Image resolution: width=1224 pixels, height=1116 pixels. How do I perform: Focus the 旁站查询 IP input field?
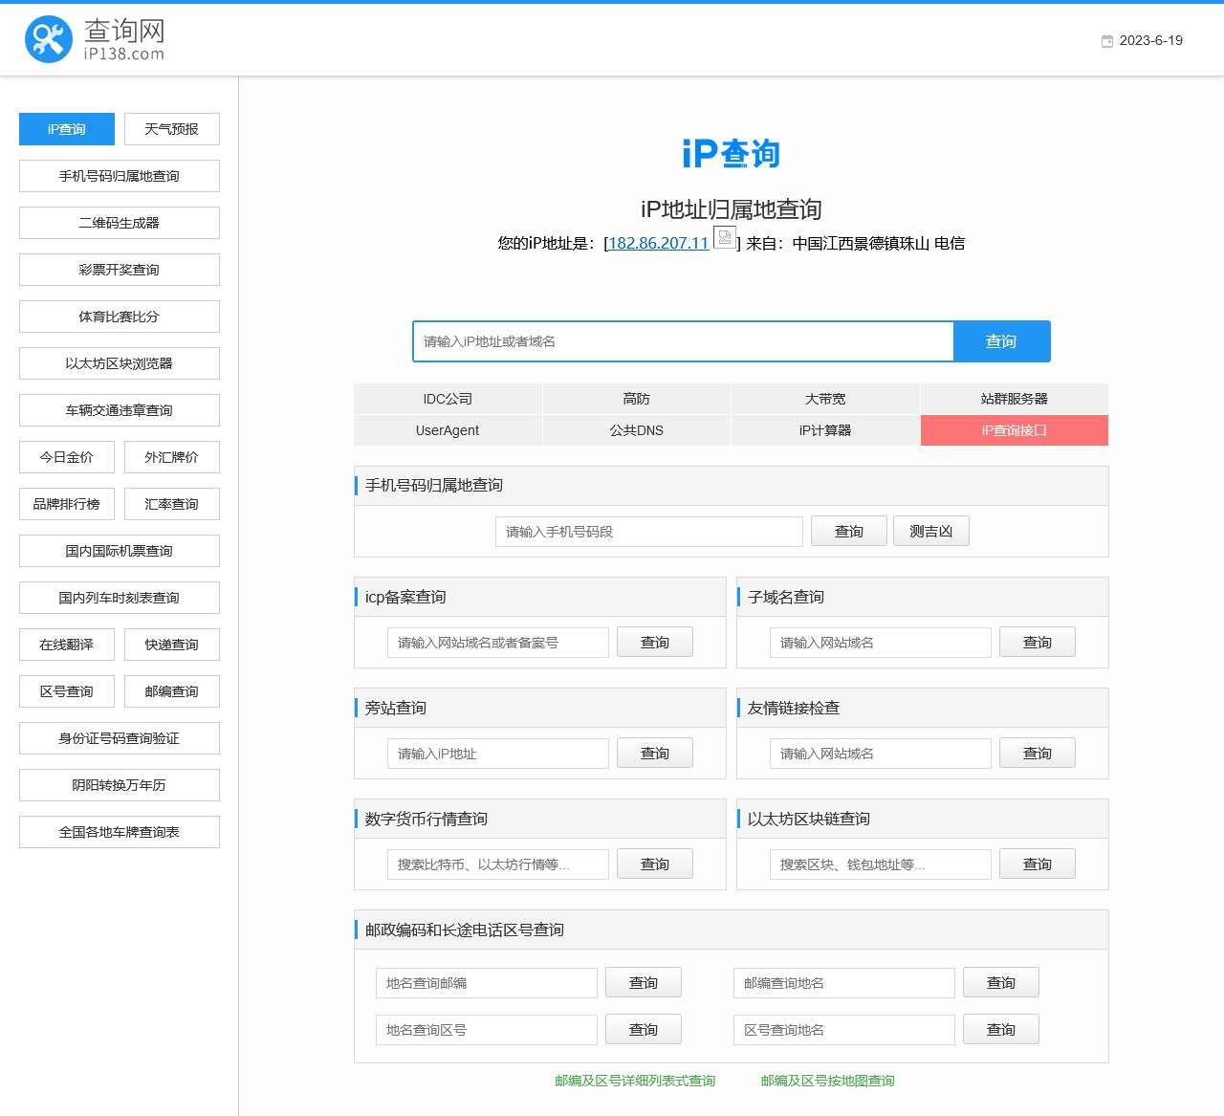coord(498,754)
